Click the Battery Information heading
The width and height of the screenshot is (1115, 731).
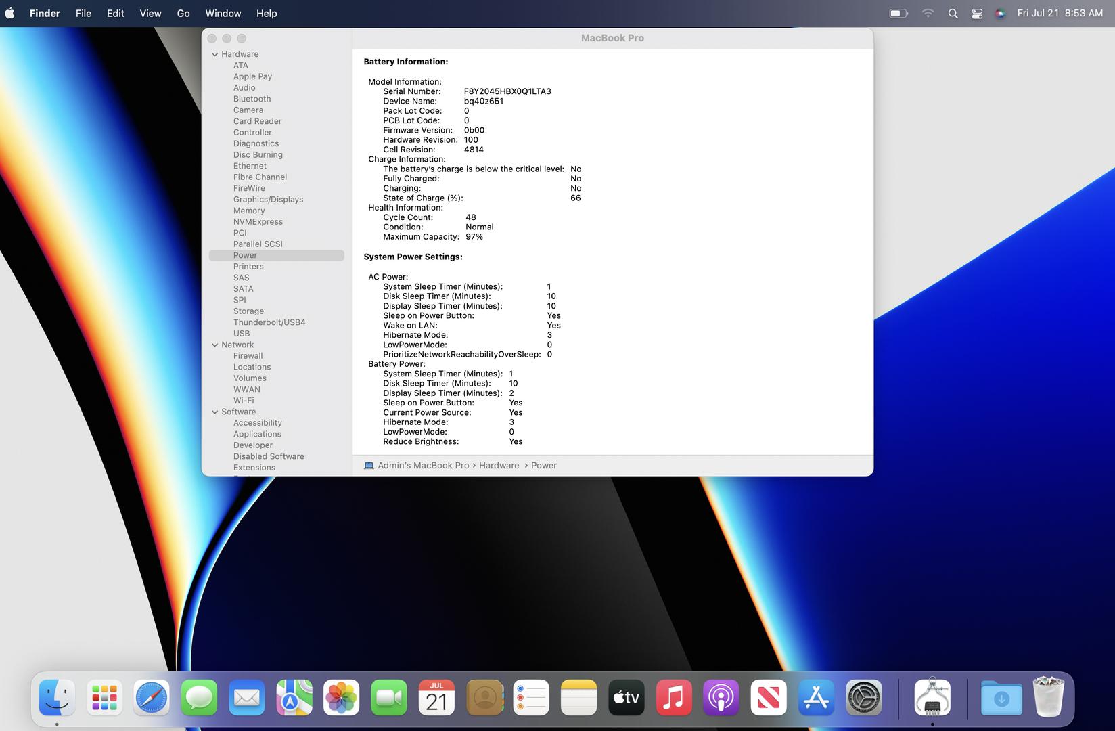pos(405,62)
